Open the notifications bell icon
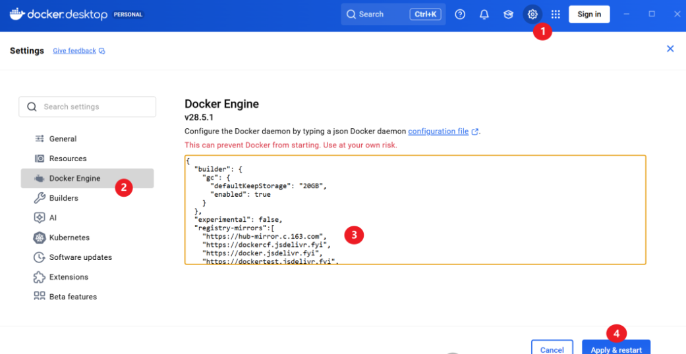Screen dimensions: 686x354 point(484,14)
